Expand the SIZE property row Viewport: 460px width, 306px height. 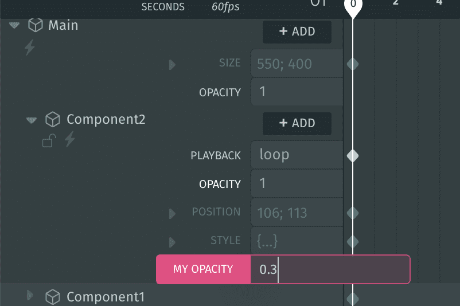(x=172, y=65)
